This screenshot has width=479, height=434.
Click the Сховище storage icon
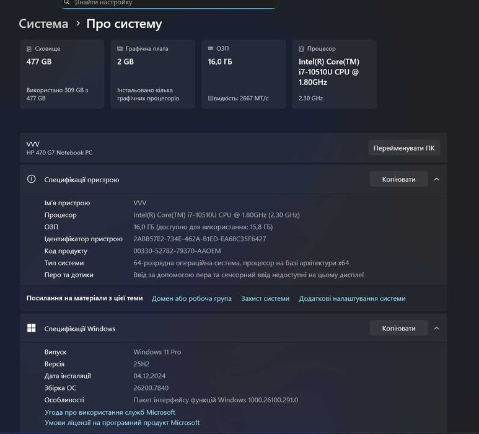29,49
